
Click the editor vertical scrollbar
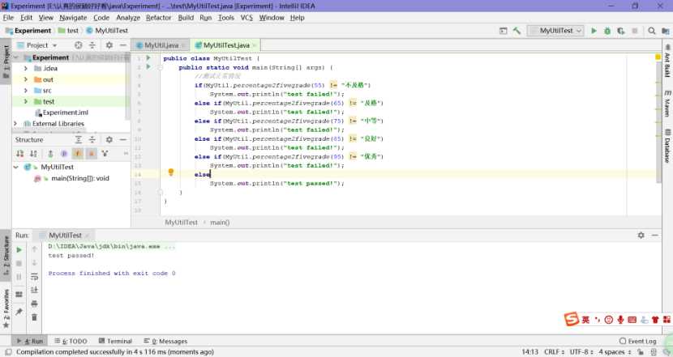coord(658,121)
